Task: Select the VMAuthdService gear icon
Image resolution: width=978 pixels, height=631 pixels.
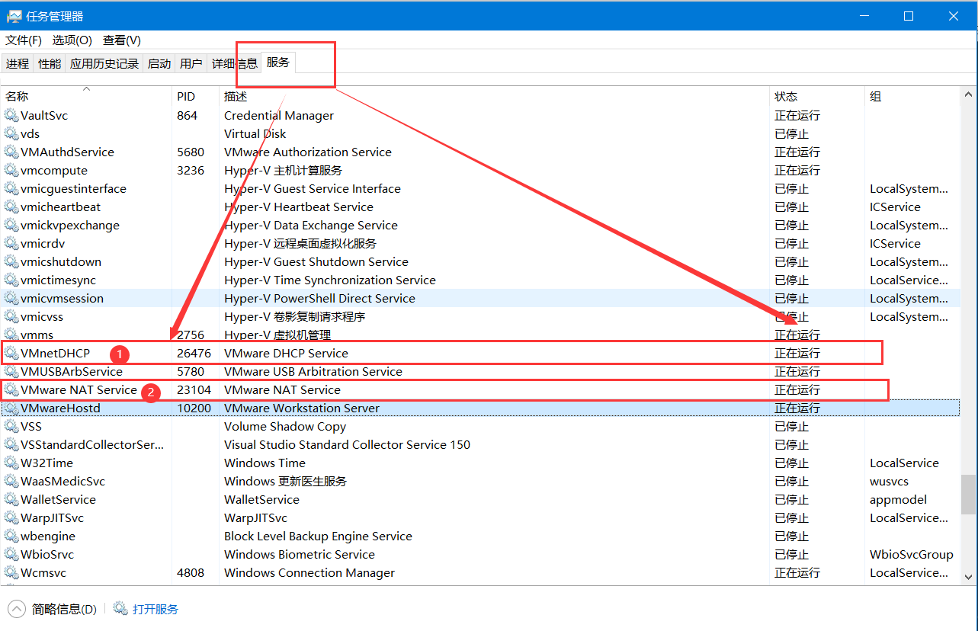Action: pyautogui.click(x=11, y=152)
